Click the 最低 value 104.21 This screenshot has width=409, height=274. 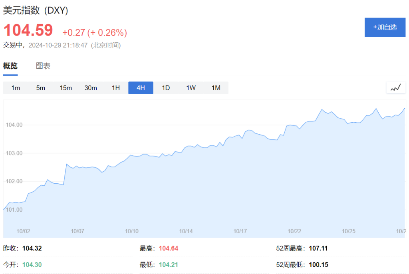pos(169,265)
